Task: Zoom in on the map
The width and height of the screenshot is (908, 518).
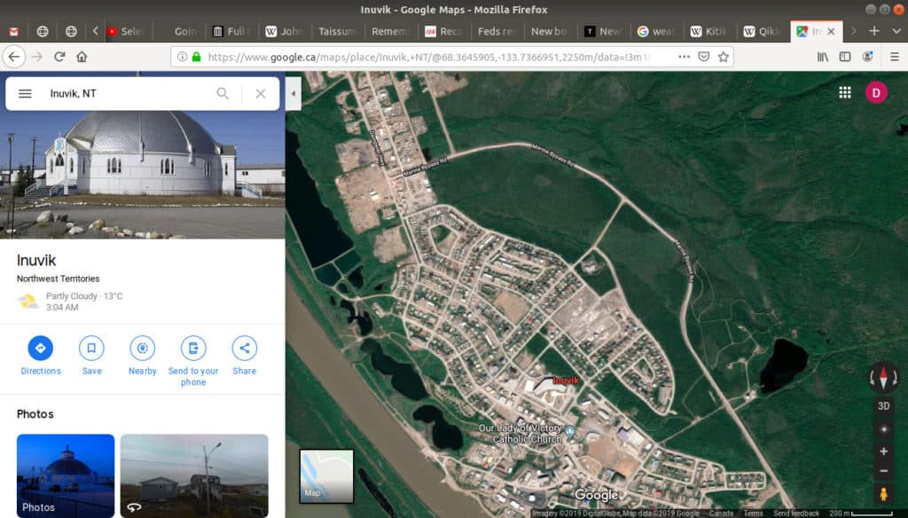Action: (x=883, y=451)
